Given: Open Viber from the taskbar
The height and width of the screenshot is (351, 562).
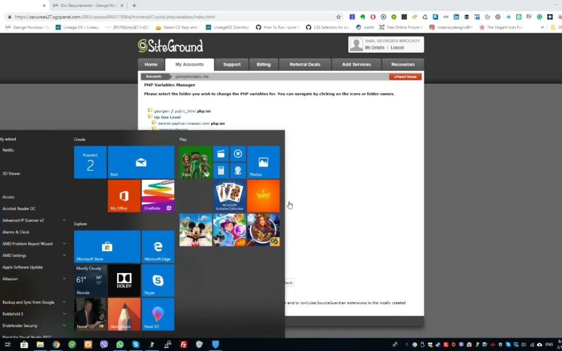Looking at the screenshot, I should [104, 345].
